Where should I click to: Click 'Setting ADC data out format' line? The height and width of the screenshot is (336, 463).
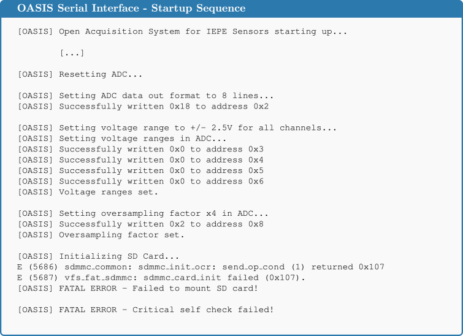145,96
